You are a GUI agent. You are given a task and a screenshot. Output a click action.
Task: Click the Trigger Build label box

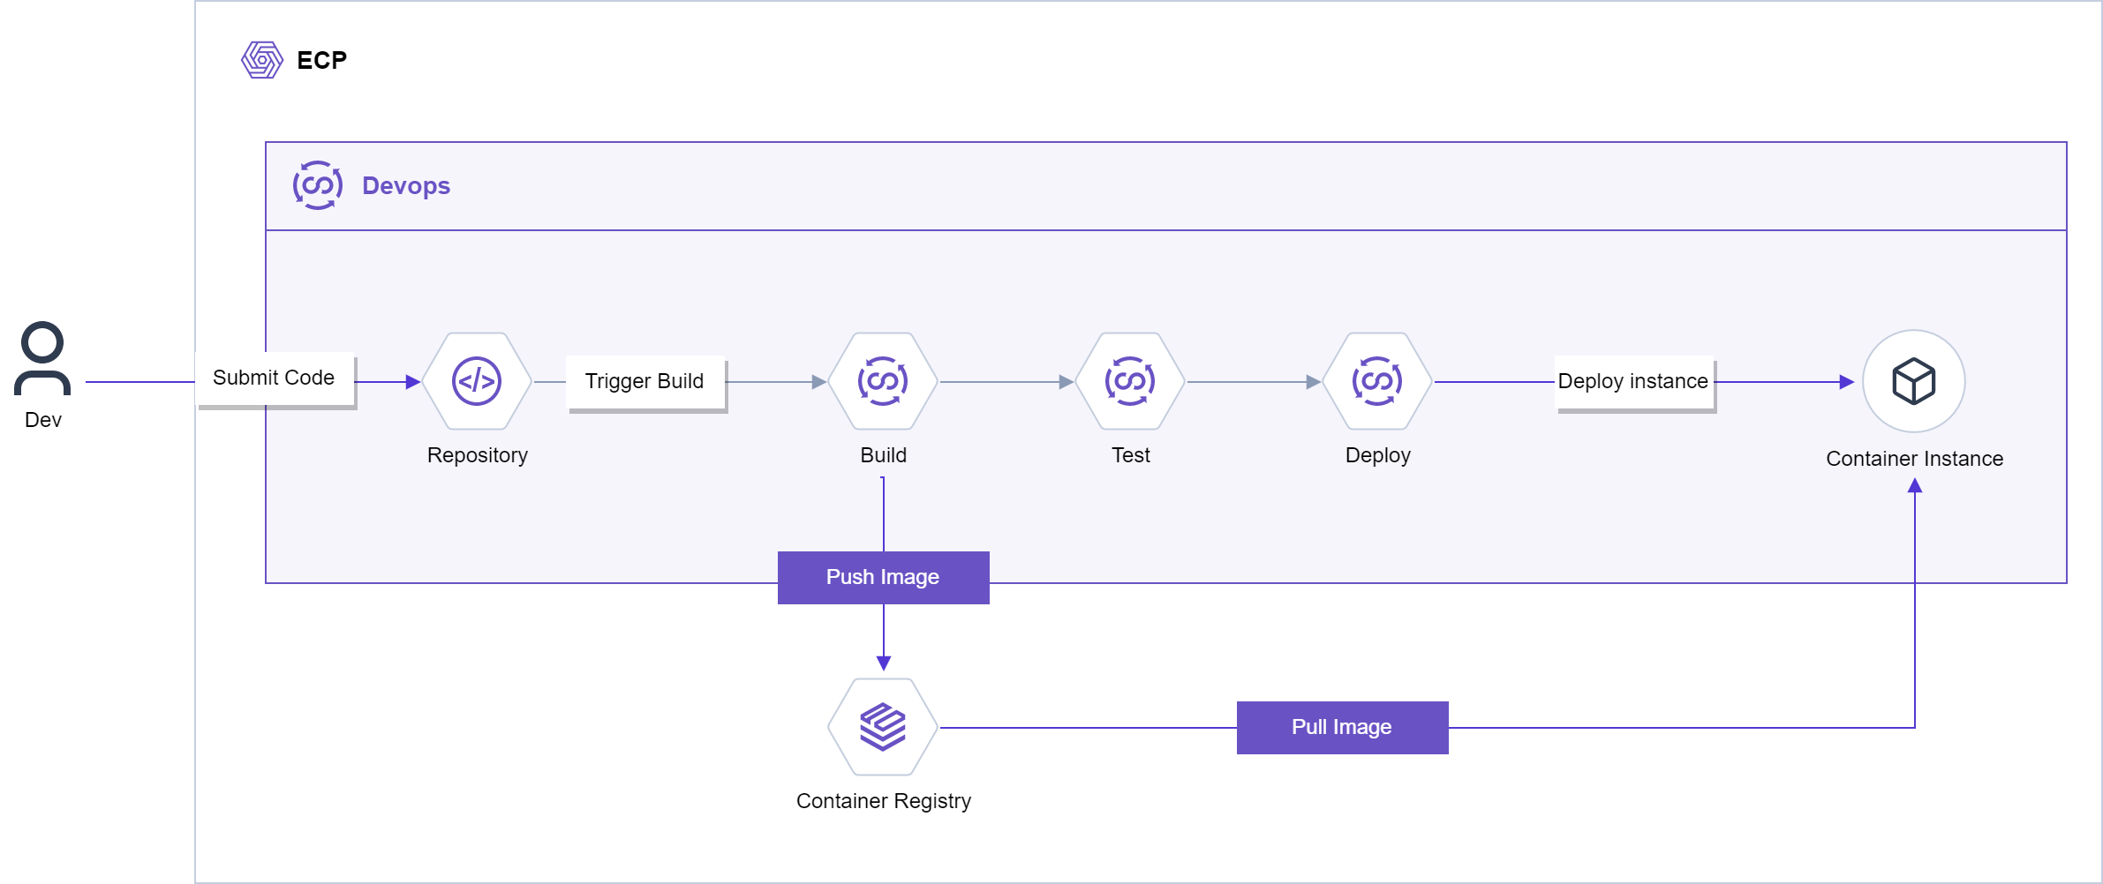[x=644, y=382]
